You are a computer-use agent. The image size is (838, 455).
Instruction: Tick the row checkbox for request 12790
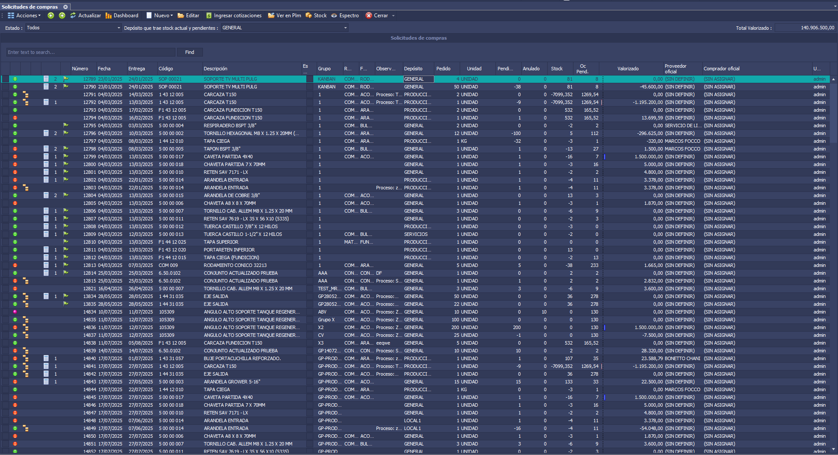(x=5, y=87)
